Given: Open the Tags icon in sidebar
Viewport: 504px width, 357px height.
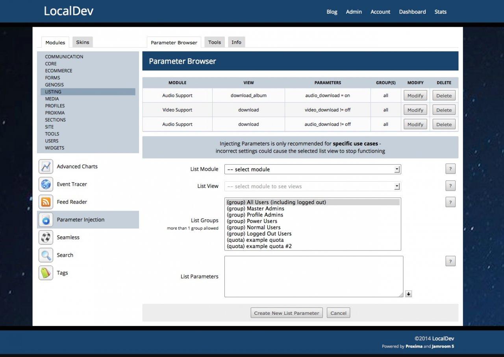Looking at the screenshot, I should pos(46,273).
